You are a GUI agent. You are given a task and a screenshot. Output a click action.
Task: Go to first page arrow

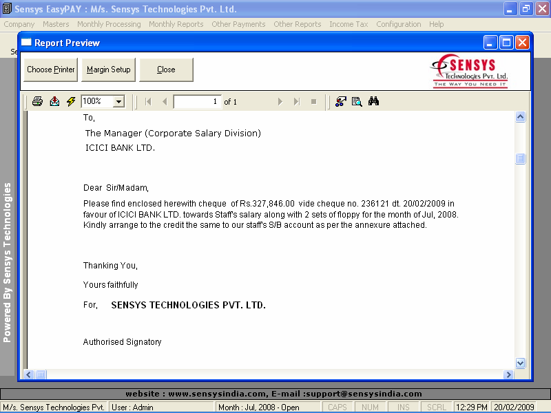pyautogui.click(x=148, y=101)
